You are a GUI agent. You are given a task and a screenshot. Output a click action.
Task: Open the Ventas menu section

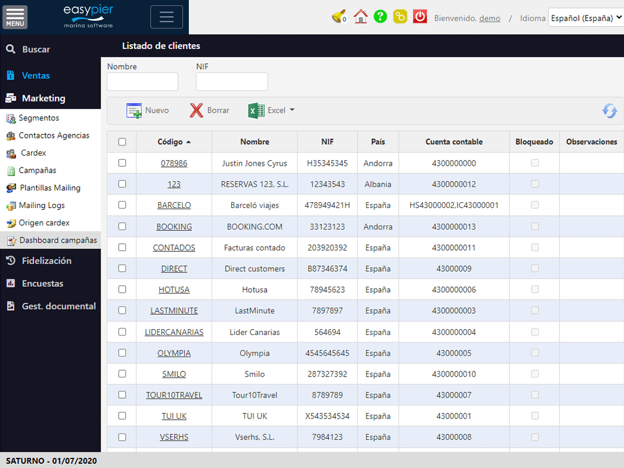(x=36, y=75)
